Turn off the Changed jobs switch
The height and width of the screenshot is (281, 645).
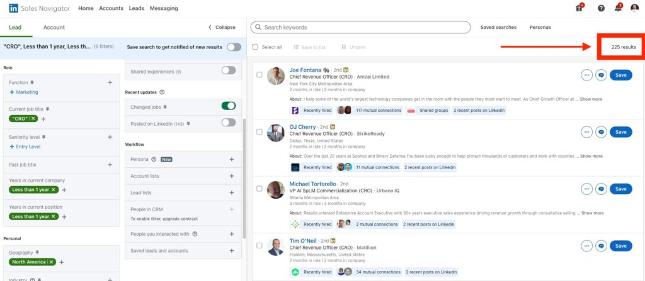point(229,106)
